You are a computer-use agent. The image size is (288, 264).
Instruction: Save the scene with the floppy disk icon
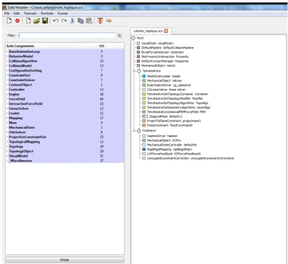45,20
